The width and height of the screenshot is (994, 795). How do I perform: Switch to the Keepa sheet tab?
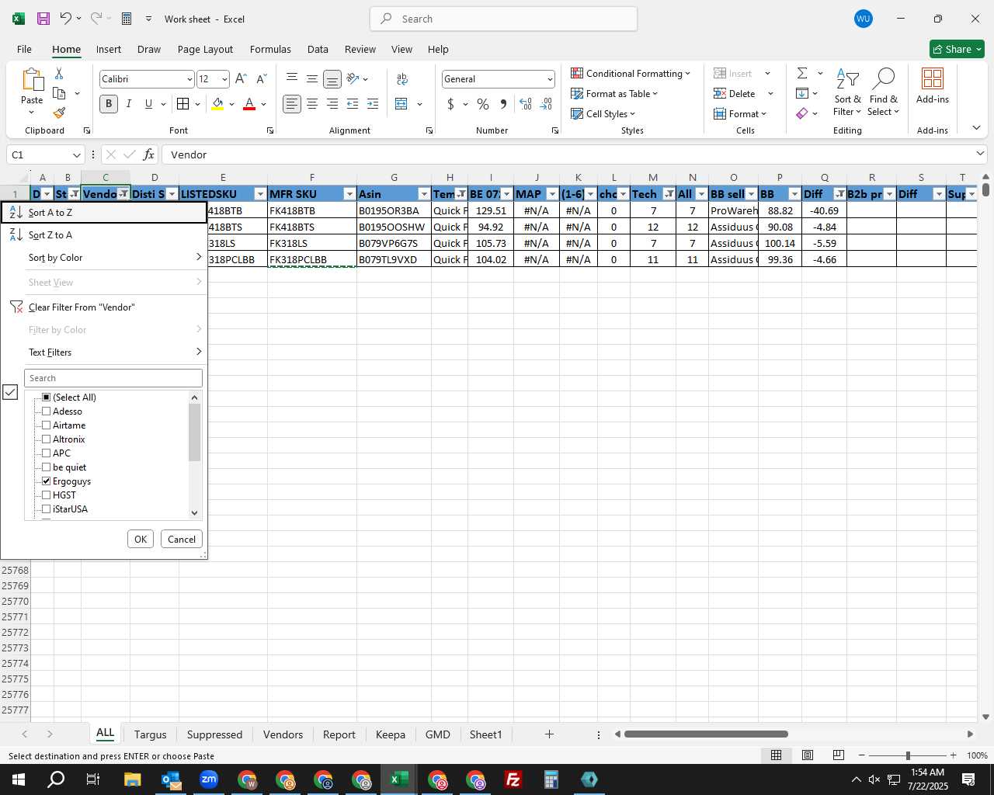(x=390, y=734)
